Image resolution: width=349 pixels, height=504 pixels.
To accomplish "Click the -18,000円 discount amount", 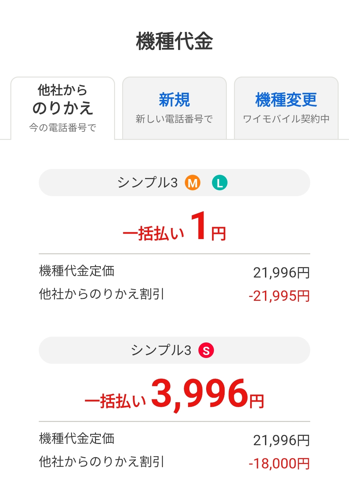I will point(279,464).
